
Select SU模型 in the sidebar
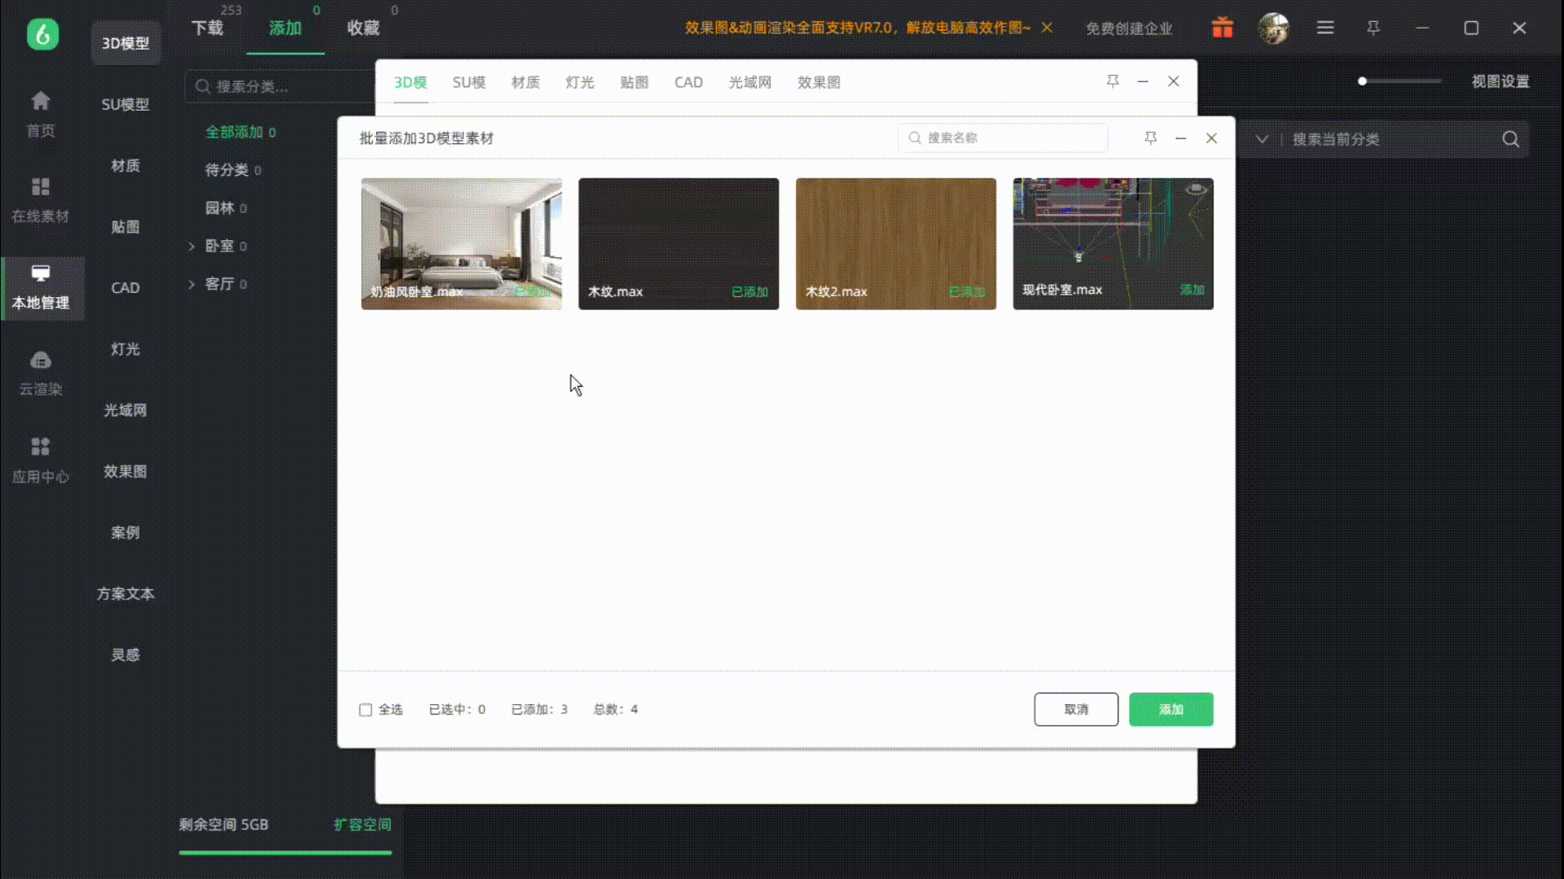pyautogui.click(x=125, y=104)
